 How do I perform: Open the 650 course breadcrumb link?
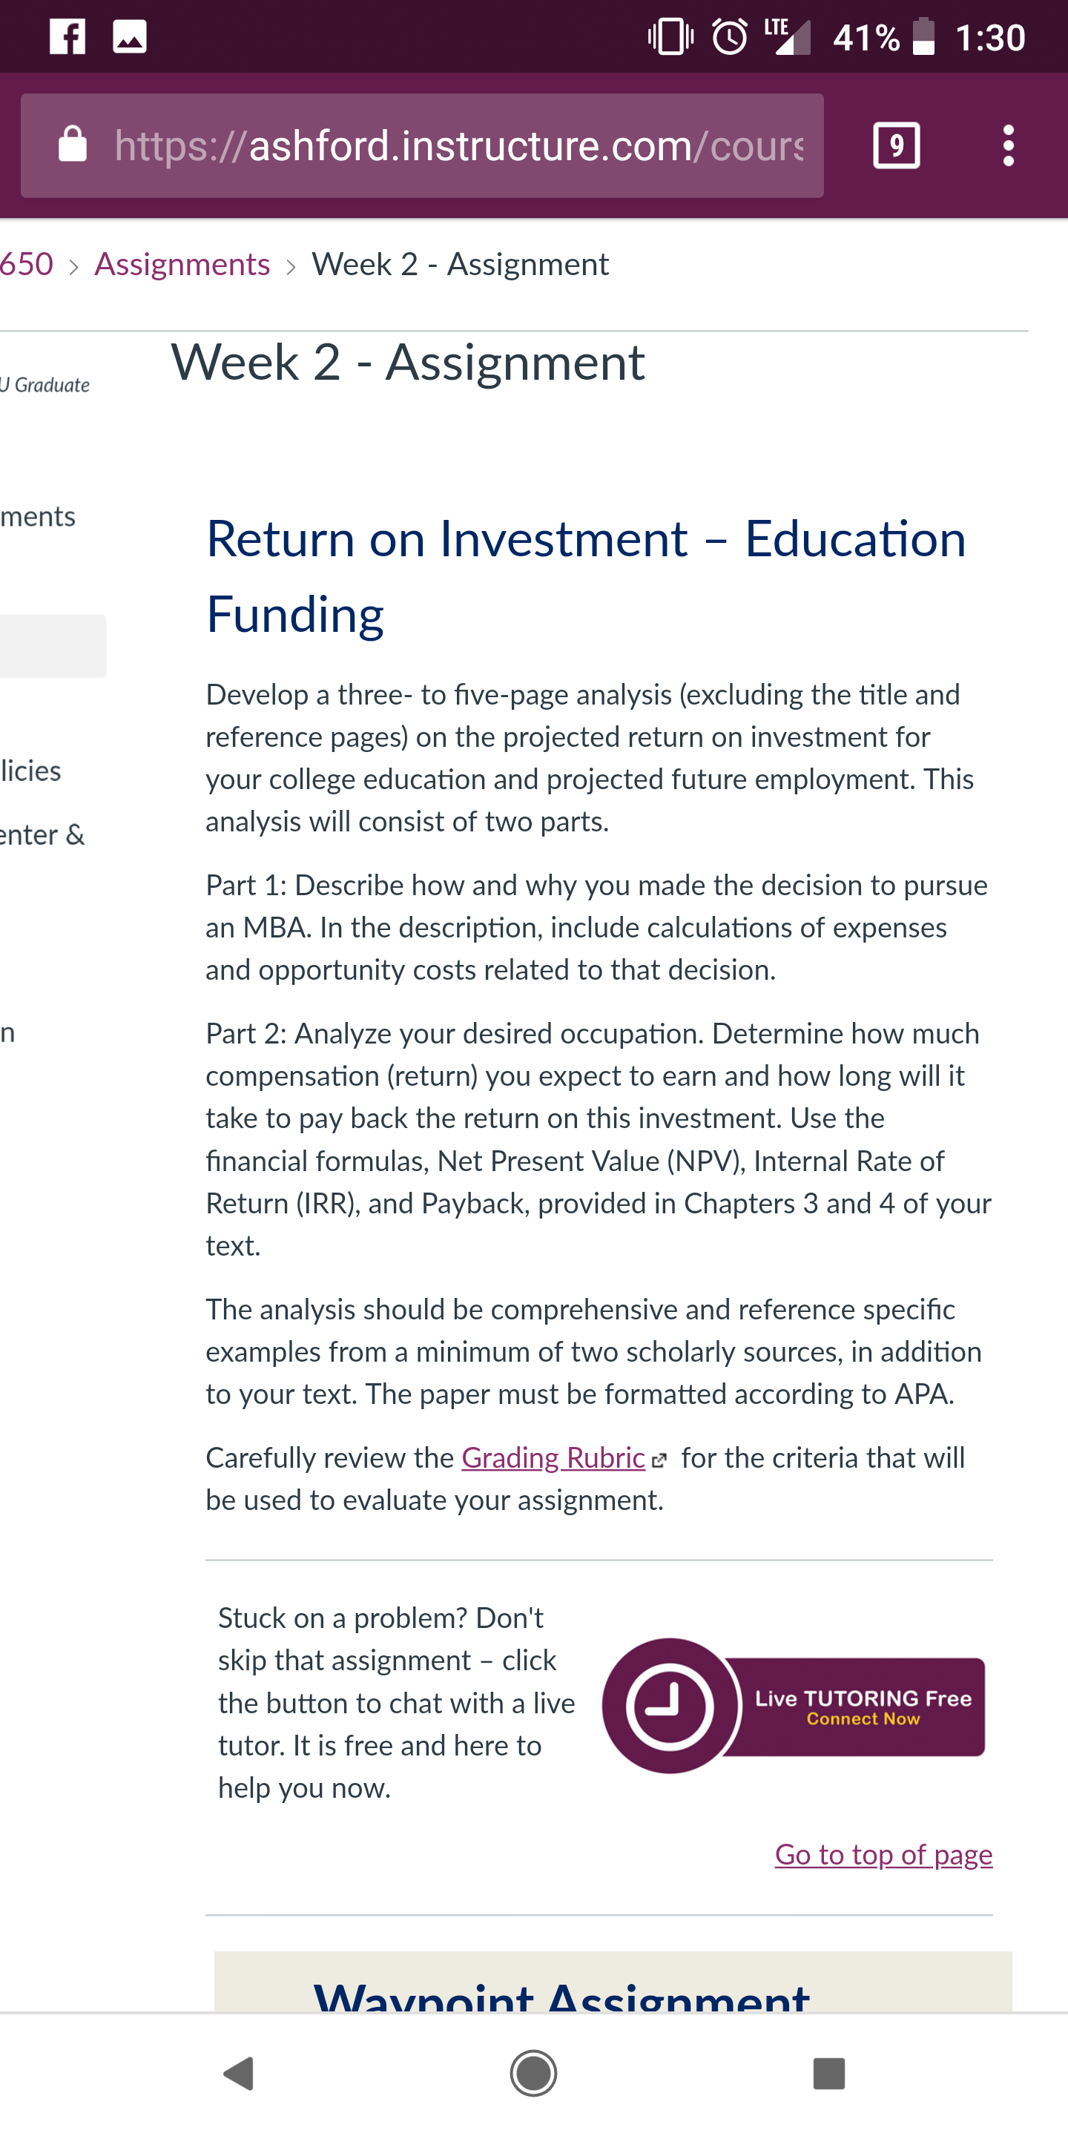[27, 265]
